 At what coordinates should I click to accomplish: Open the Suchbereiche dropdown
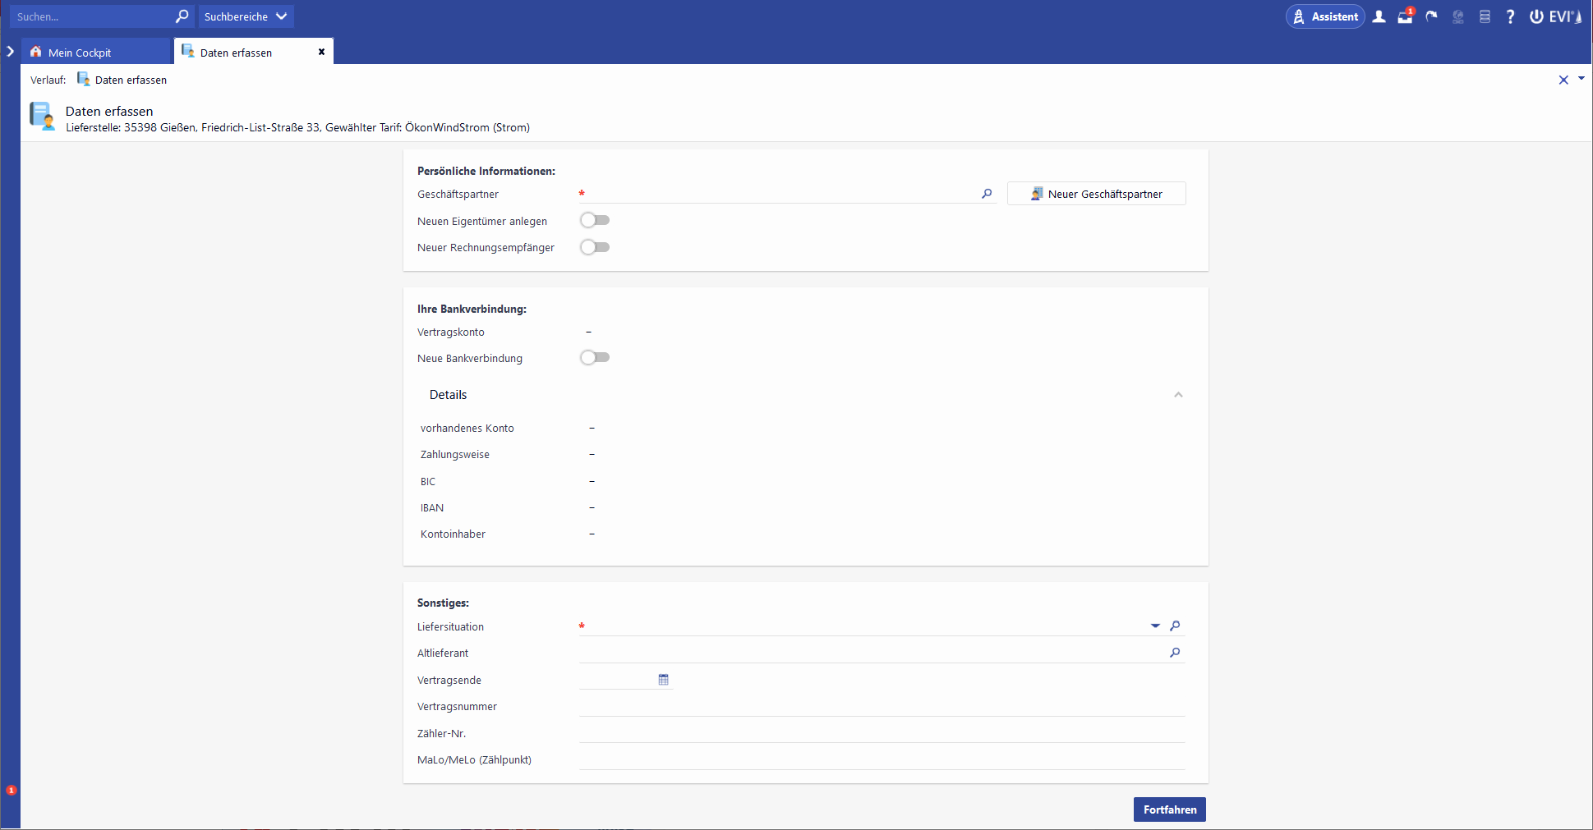coord(246,16)
